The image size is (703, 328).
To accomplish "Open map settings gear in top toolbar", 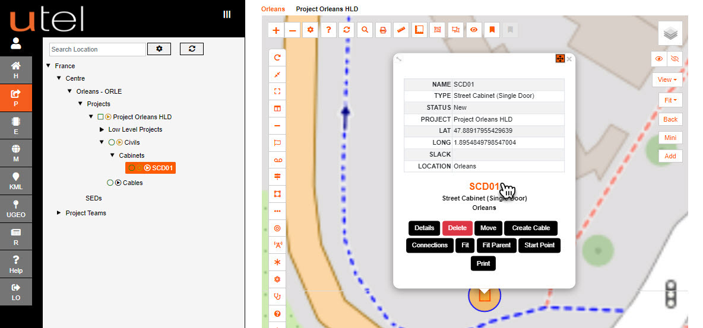I will pos(311,30).
